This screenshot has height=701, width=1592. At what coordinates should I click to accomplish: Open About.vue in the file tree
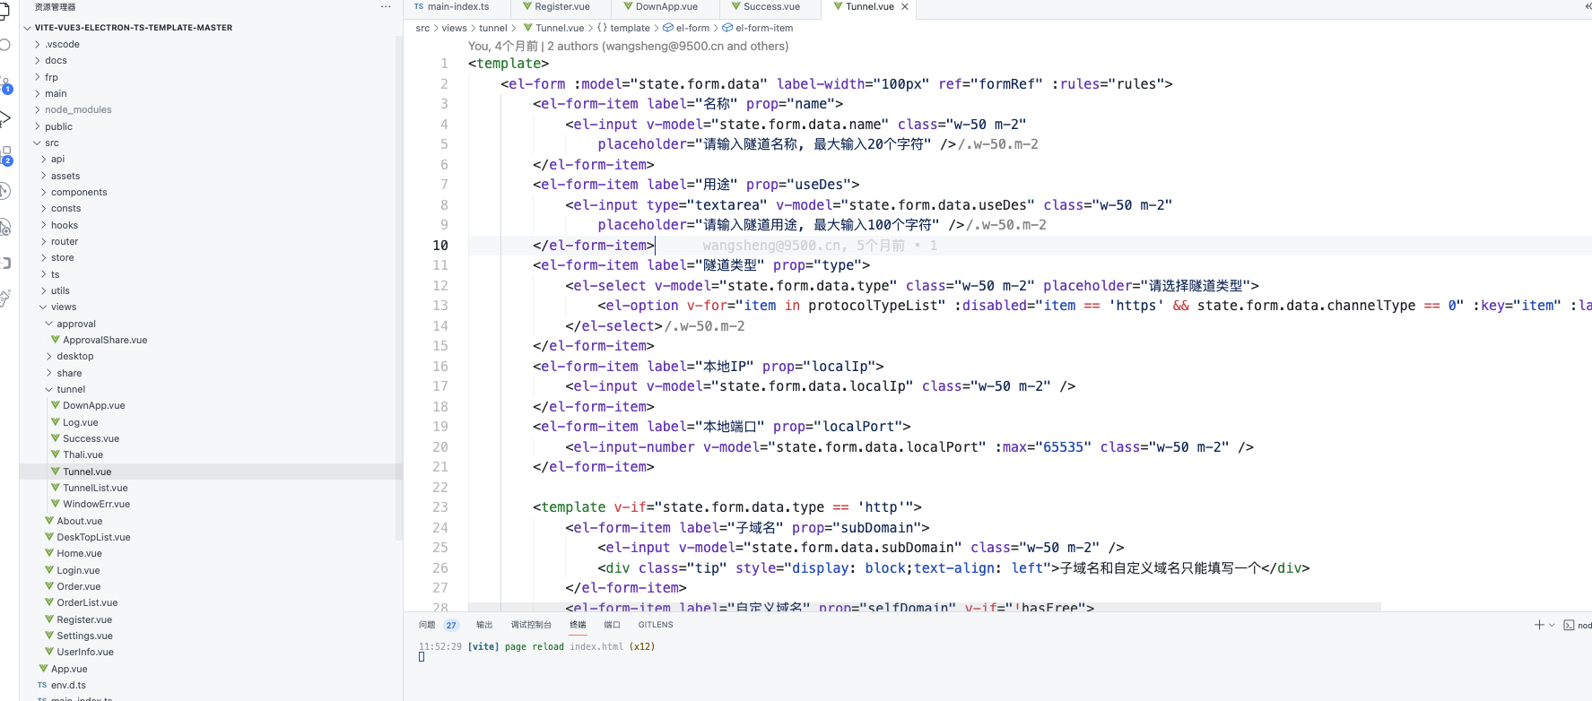(x=212, y=521)
